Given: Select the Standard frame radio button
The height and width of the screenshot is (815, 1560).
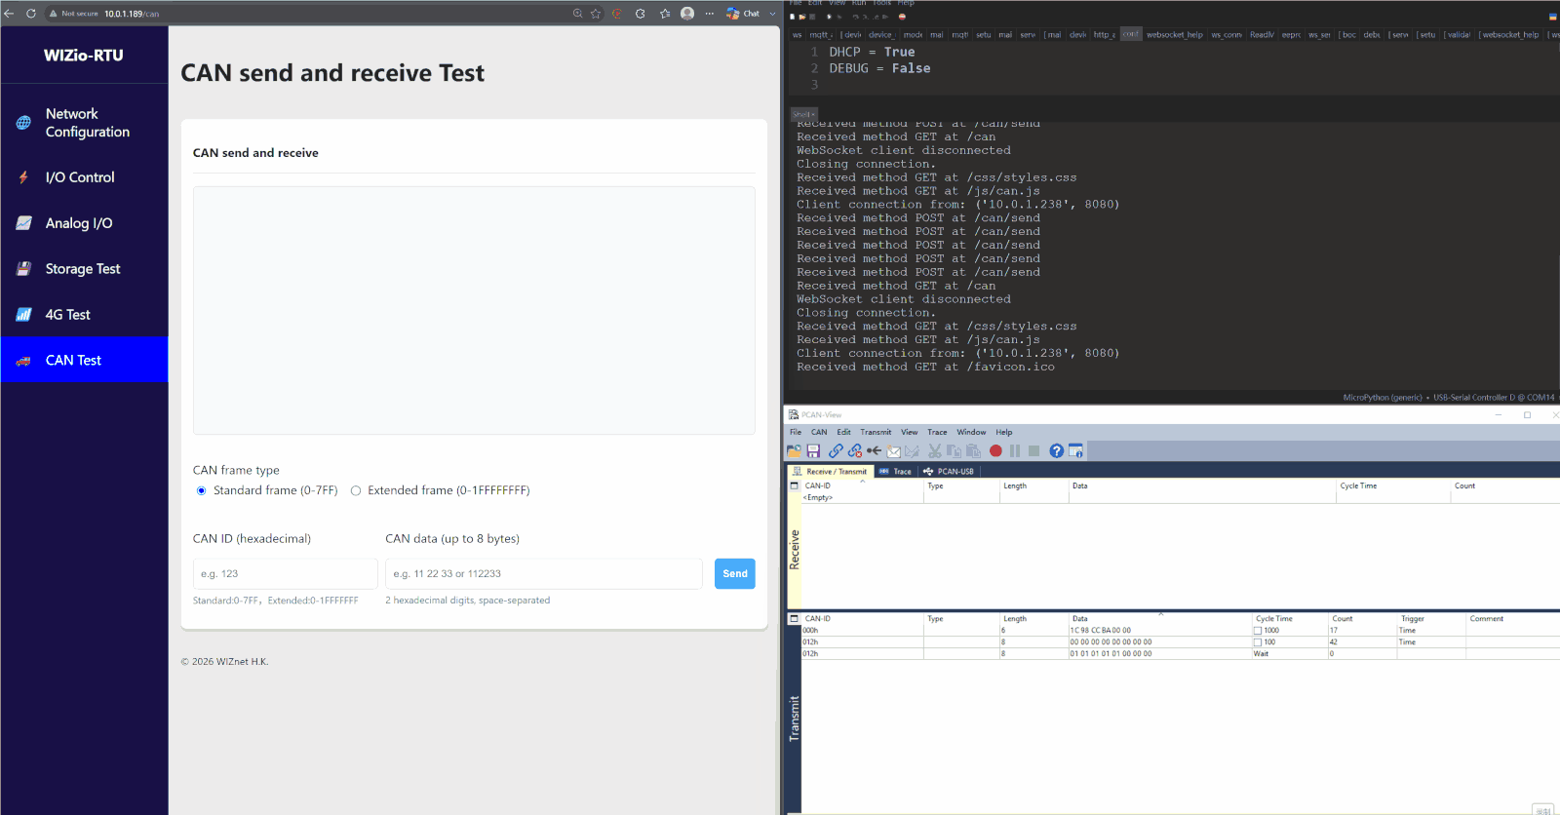Looking at the screenshot, I should point(202,490).
